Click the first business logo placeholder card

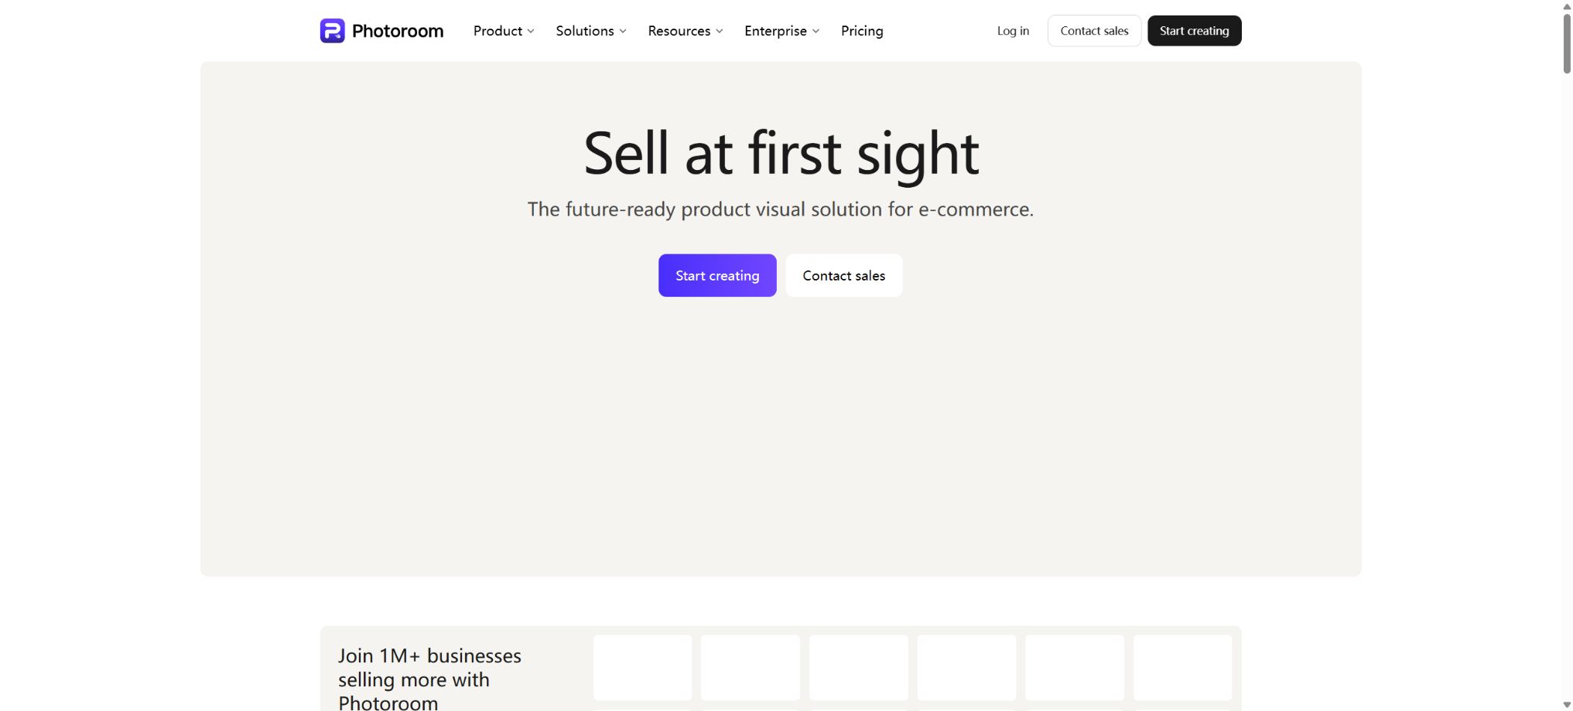pos(642,668)
